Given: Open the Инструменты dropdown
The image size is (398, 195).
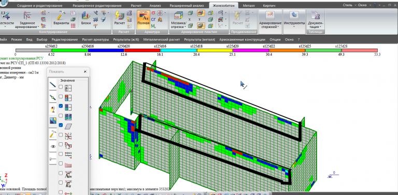Looking at the screenshot, I should 294,21.
